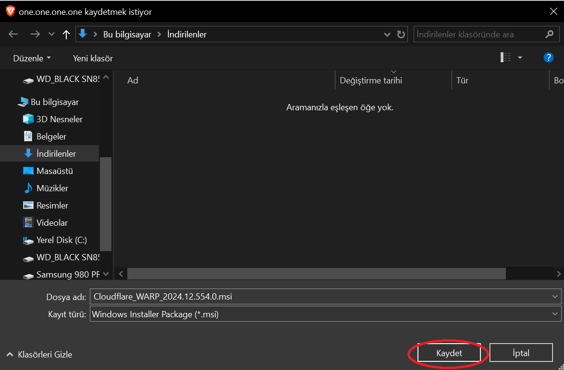Open Yerel Disk (C:) in the sidebar
Image resolution: width=564 pixels, height=370 pixels.
pos(61,240)
